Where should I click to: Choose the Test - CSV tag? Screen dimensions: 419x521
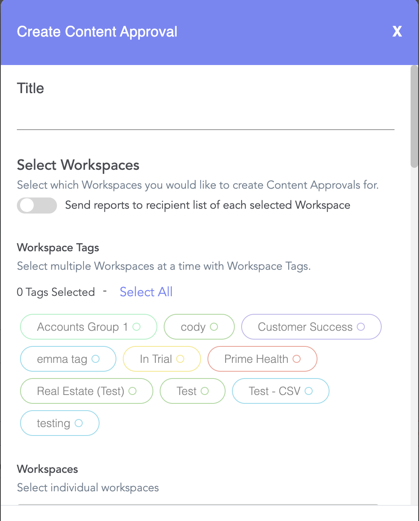point(281,391)
